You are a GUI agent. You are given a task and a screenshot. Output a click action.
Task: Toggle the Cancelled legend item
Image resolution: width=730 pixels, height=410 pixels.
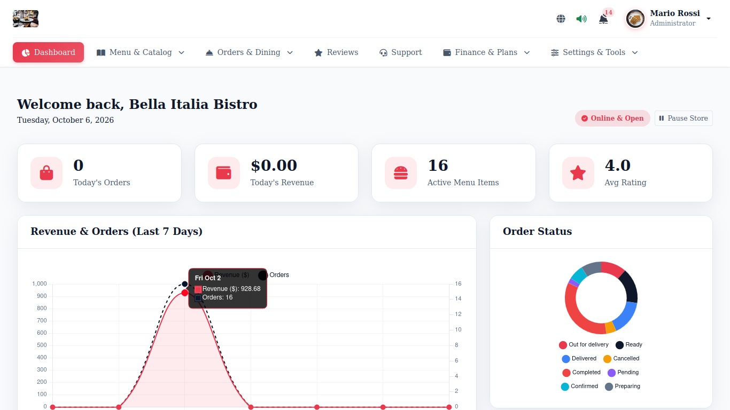621,359
